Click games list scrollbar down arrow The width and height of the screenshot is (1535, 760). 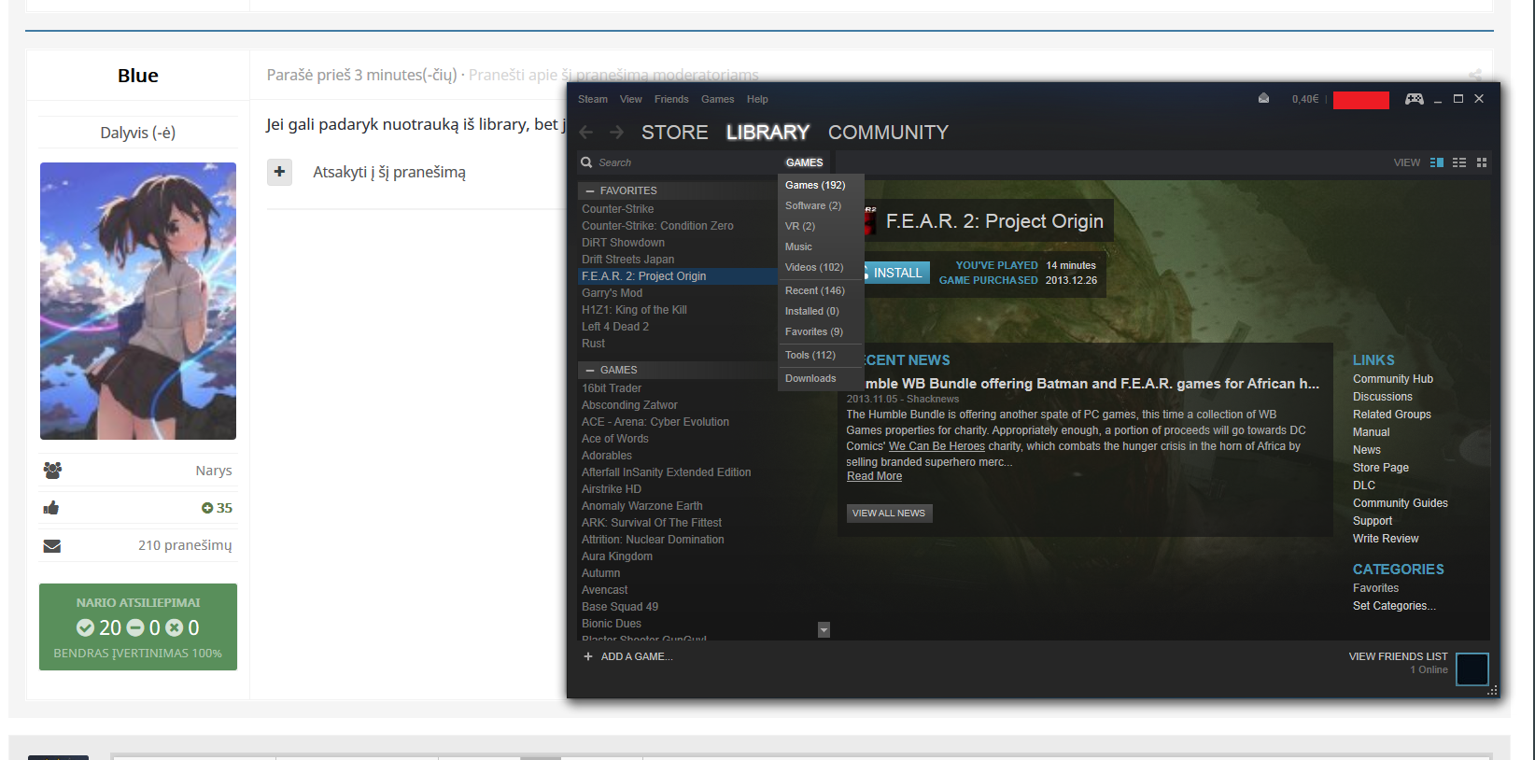pos(824,630)
